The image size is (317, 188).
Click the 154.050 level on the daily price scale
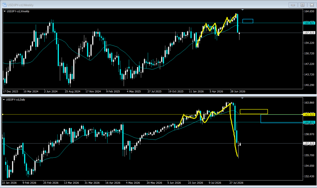pyautogui.click(x=309, y=166)
